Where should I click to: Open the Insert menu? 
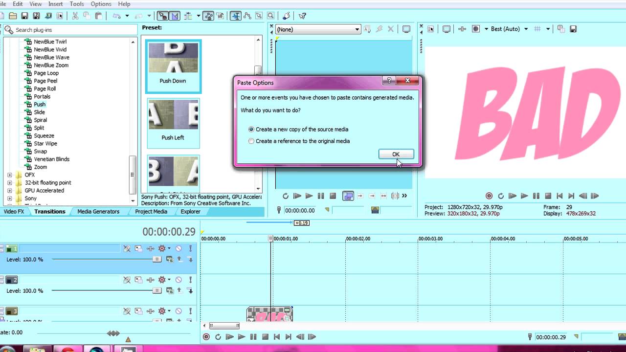coord(55,4)
